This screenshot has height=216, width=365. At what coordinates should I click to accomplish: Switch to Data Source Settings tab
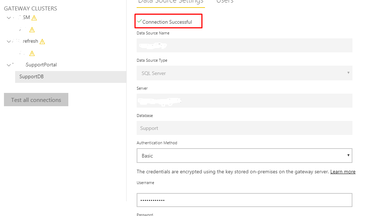pos(170,2)
